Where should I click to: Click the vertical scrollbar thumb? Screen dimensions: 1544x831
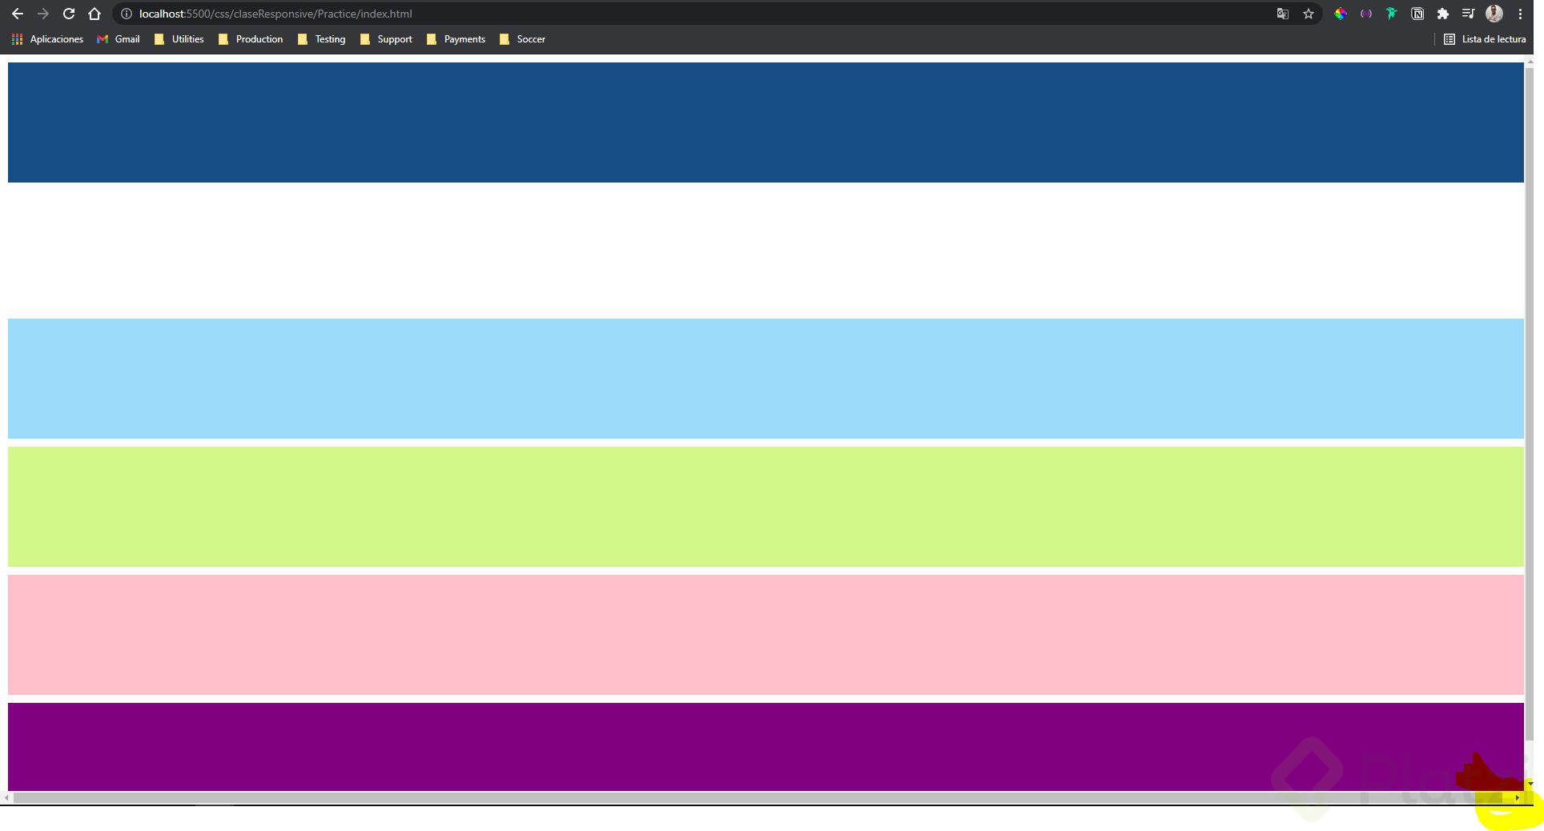(1529, 404)
